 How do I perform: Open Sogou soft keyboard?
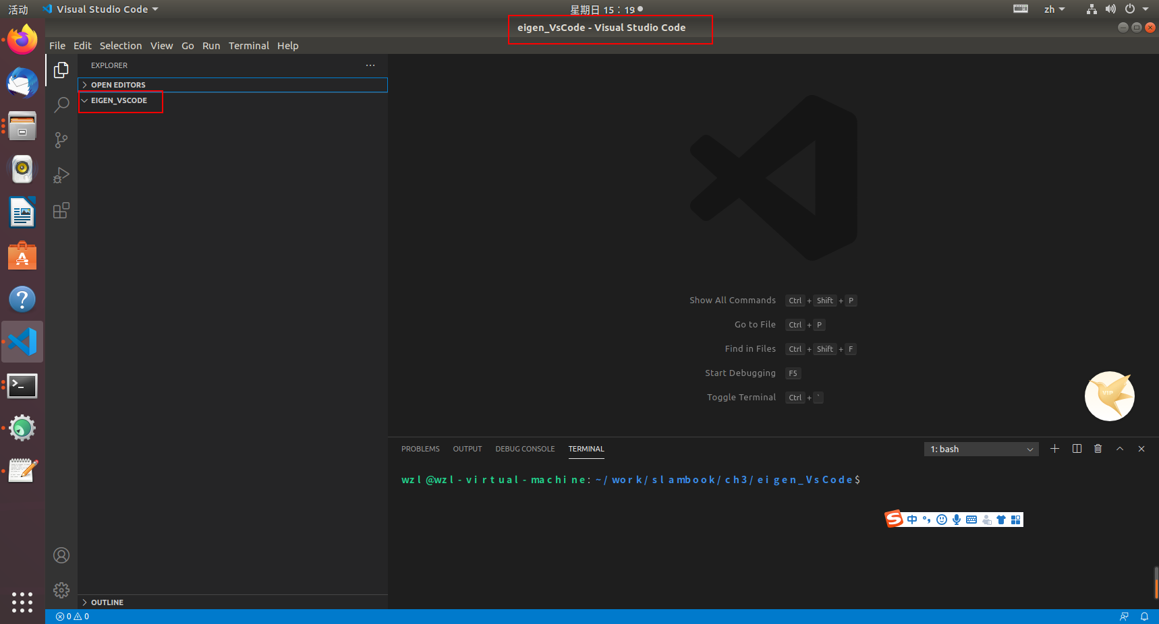pyautogui.click(x=971, y=520)
